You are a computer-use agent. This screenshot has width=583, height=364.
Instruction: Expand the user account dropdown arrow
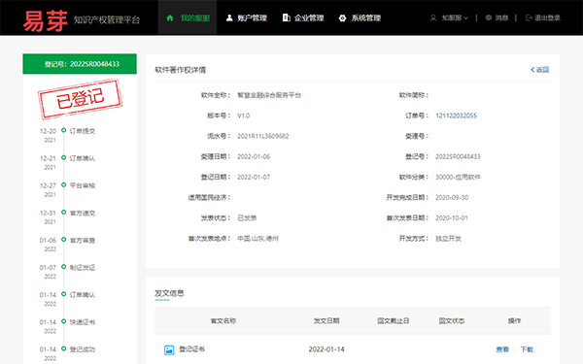[465, 18]
